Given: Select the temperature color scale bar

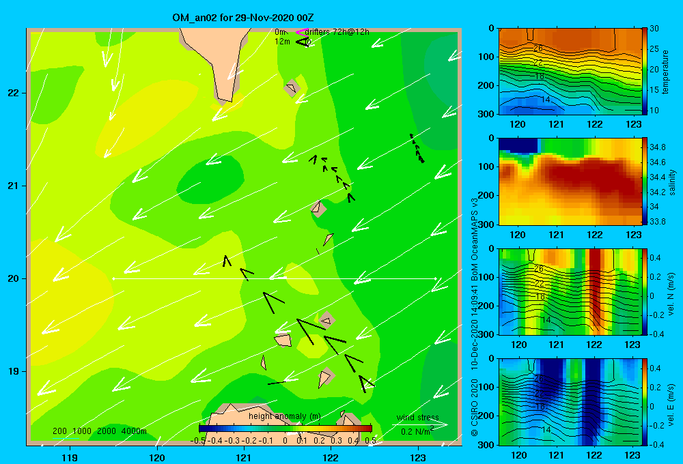Looking at the screenshot, I should click(644, 71).
